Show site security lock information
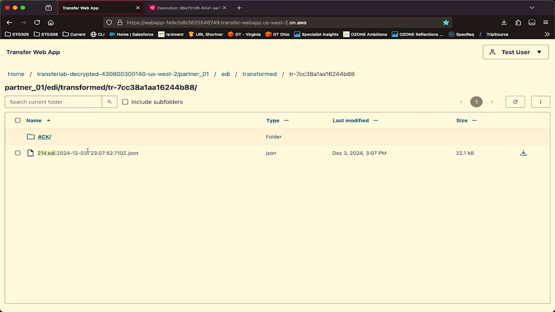 click(120, 22)
